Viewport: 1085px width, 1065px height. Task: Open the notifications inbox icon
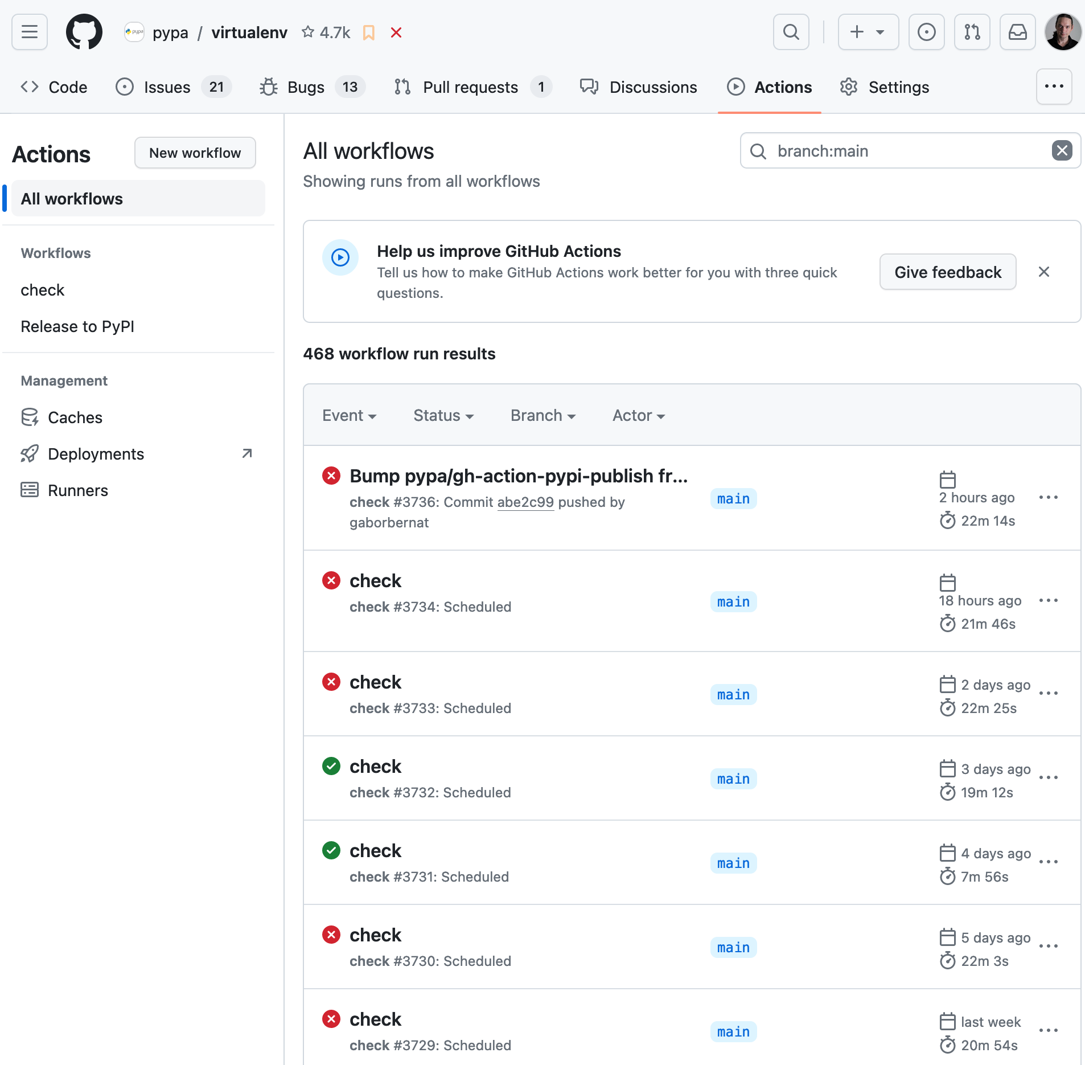tap(1017, 32)
